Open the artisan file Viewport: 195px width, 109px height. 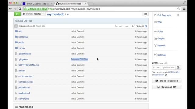(22, 71)
